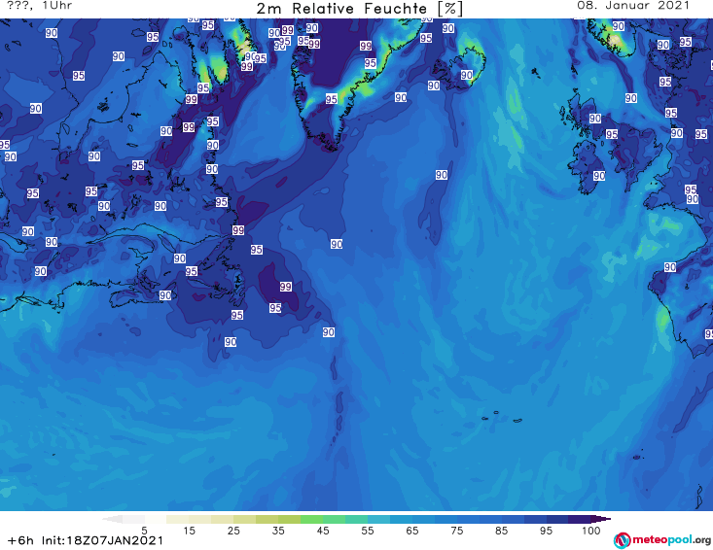Click the '+6h Init:18Z07JAN2021' forecast label
The height and width of the screenshot is (550, 713).
point(86,540)
